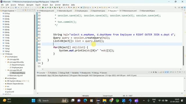Click Remove All Terminated Launches icon
This screenshot has height=104, width=186.
coord(156,72)
